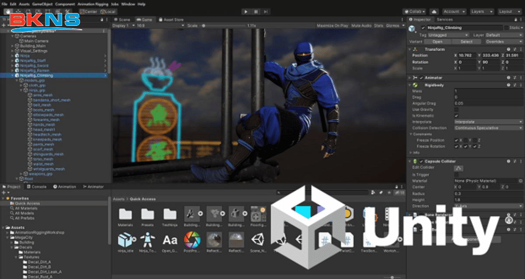Select the Rect tool in the toolbar
The image size is (525, 279).
pos(47,11)
